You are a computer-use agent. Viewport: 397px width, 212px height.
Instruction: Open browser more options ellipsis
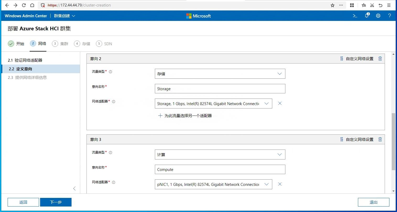click(341, 5)
